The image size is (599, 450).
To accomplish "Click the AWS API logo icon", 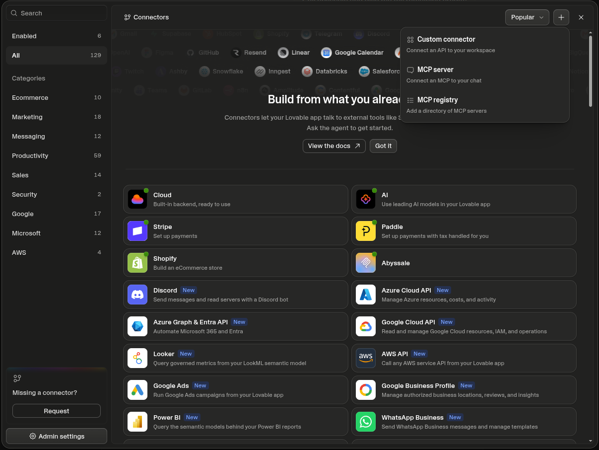I will point(366,358).
